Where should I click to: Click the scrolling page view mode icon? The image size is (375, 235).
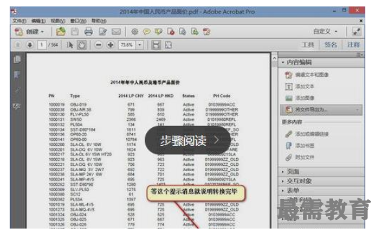(156, 45)
